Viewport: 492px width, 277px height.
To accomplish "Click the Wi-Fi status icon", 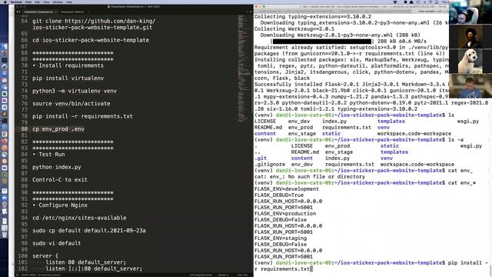I will [430, 2].
